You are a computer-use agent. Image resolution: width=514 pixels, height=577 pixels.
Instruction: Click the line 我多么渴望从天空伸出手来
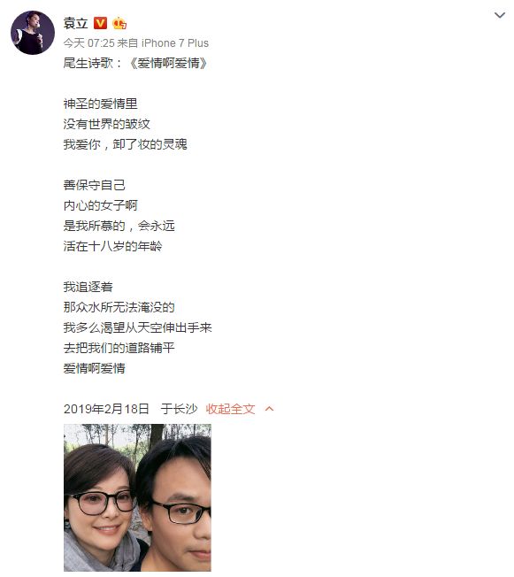tap(138, 327)
